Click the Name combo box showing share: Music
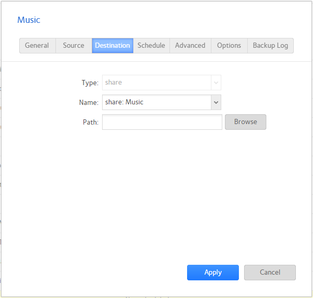The width and height of the screenshot is (313, 298). tap(156, 102)
